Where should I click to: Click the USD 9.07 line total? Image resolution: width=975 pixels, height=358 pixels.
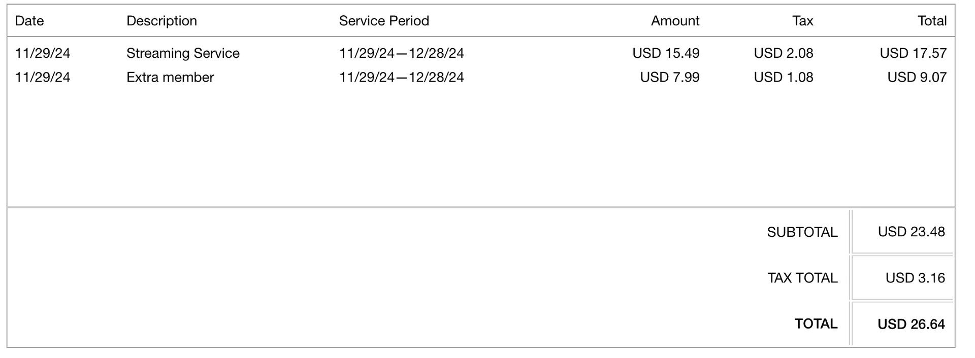pyautogui.click(x=917, y=77)
